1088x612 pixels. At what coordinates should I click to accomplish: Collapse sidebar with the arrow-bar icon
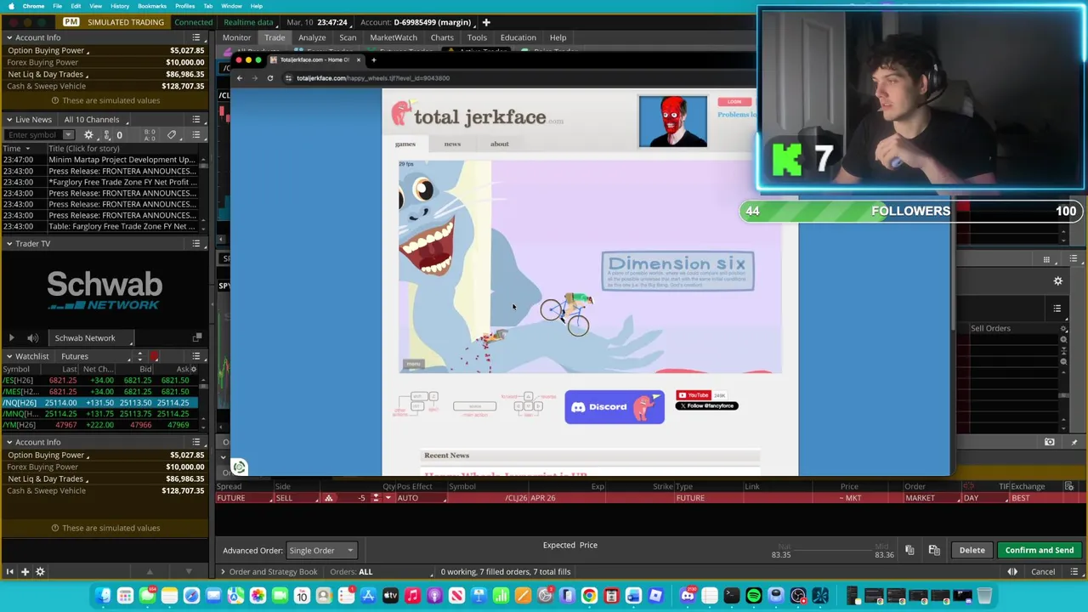[10, 572]
